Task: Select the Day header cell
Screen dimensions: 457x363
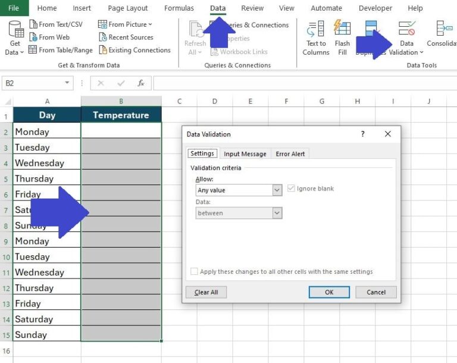Action: point(47,115)
